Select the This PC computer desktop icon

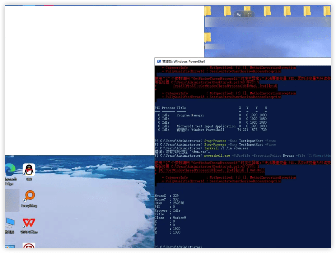[x=10, y=225]
